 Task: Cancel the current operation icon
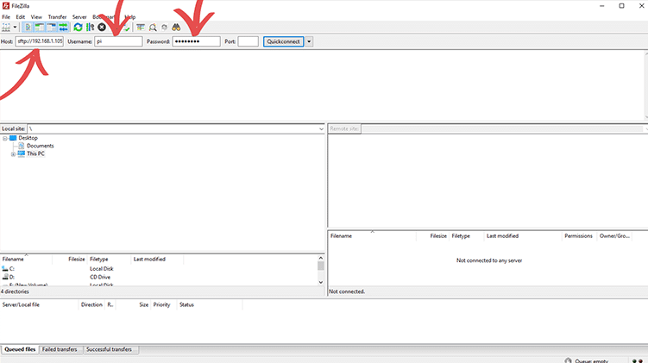[102, 28]
